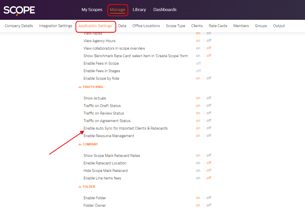Turn off Enable Ratecard Location
Image resolution: width=305 pixels, height=210 pixels.
[x=209, y=163]
